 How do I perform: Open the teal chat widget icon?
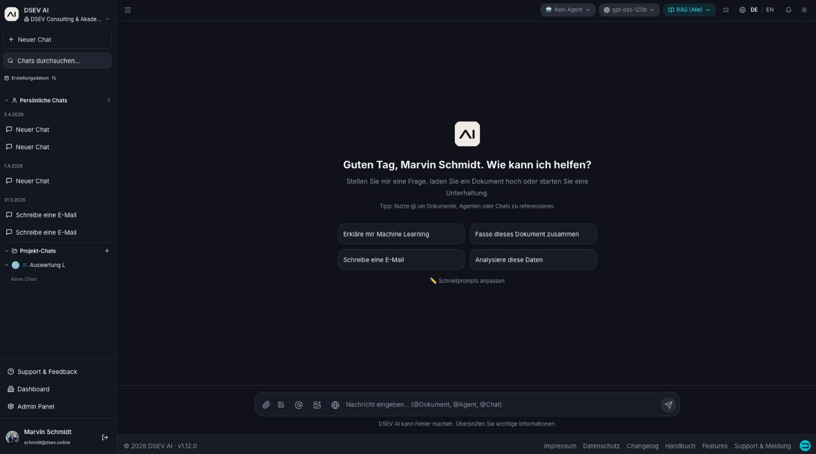[805, 446]
